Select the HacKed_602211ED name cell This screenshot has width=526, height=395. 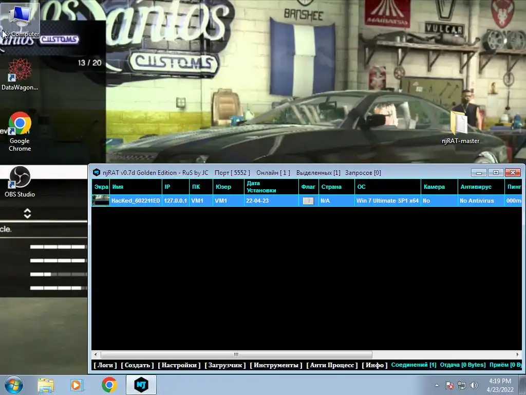136,201
